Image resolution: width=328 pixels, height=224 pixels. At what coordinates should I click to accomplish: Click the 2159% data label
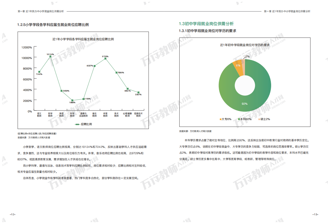(x=88, y=99)
